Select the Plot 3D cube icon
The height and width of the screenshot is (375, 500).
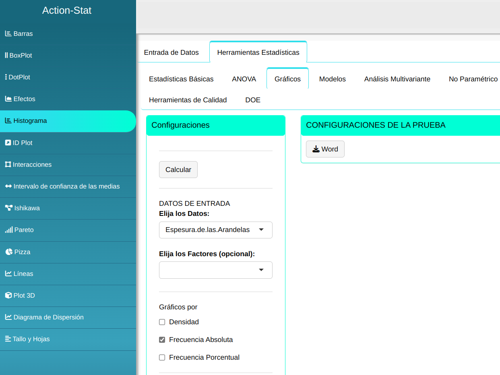(x=8, y=295)
